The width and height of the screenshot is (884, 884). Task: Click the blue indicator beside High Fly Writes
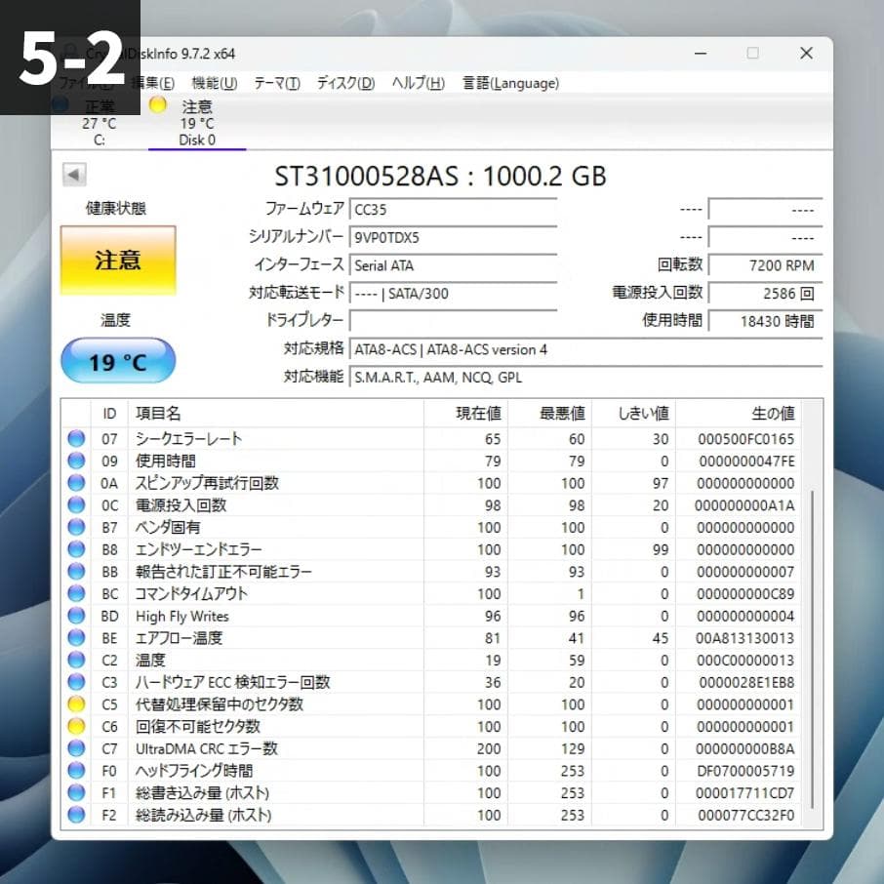pyautogui.click(x=76, y=616)
